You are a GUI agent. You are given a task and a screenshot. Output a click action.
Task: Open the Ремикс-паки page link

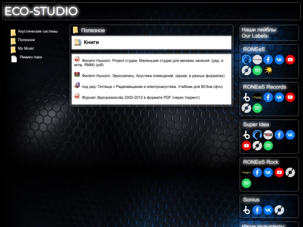pos(31,57)
